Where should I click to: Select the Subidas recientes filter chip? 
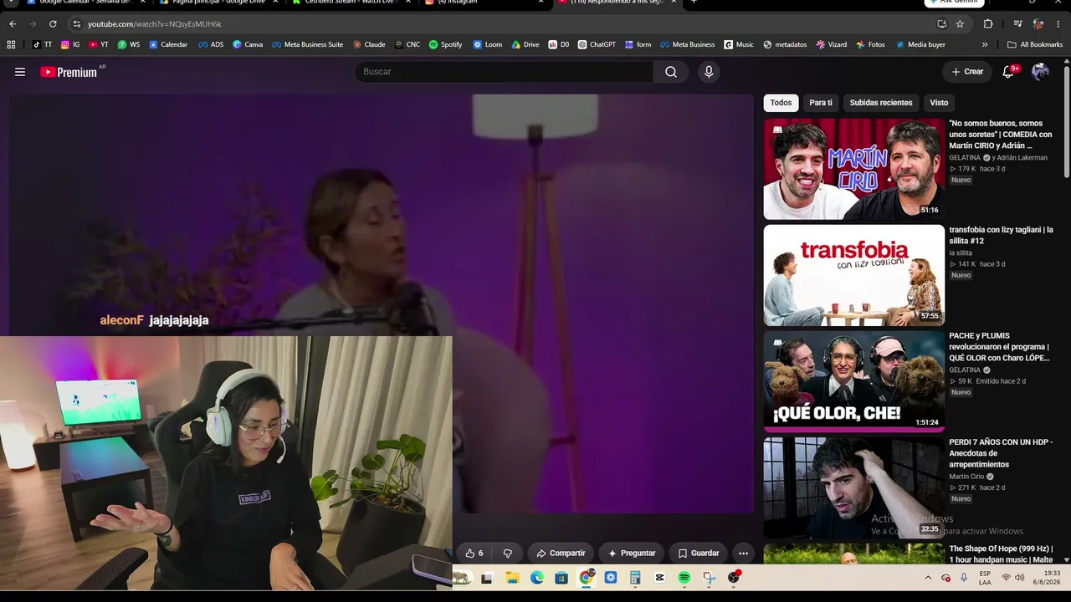click(x=881, y=103)
